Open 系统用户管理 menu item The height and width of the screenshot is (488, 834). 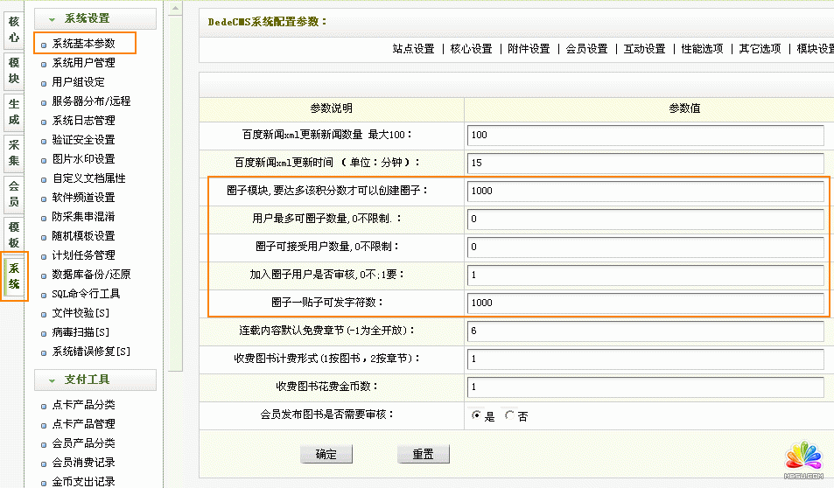coord(83,63)
